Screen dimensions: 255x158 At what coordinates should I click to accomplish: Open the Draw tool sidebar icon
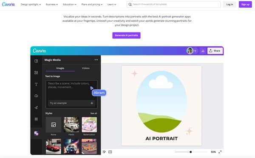click(36, 107)
